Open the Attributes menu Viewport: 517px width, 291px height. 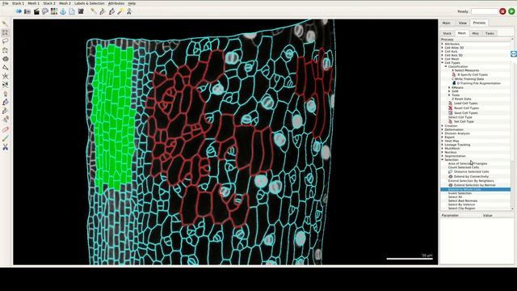(116, 3)
